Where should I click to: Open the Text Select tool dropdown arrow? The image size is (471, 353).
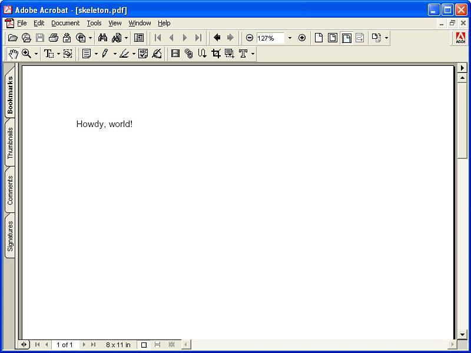point(58,54)
